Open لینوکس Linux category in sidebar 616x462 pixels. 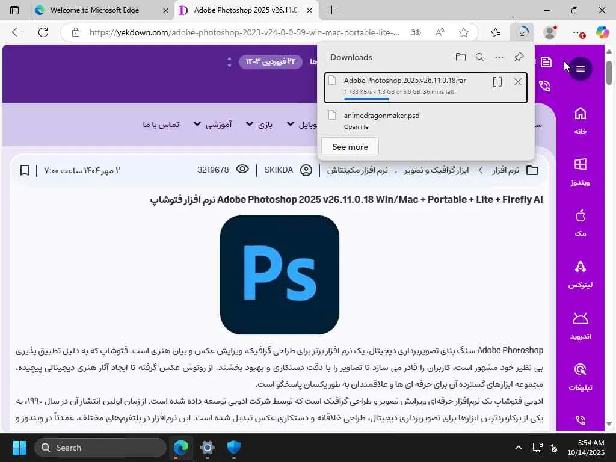[x=581, y=274]
